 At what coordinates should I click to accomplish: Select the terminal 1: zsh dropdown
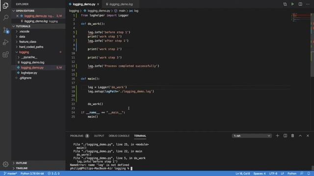252,136
